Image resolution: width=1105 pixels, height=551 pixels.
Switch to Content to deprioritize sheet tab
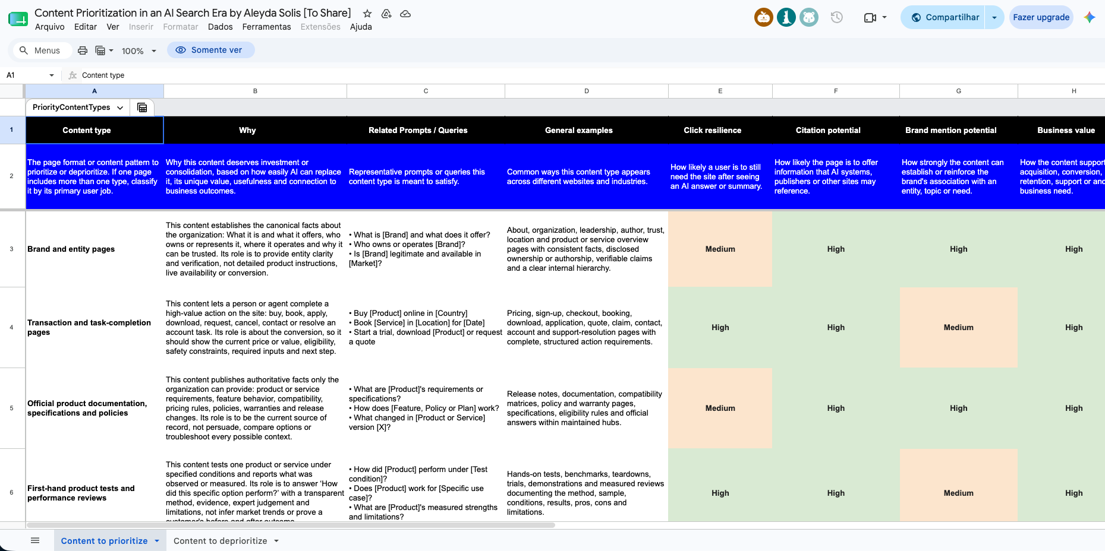pos(226,540)
